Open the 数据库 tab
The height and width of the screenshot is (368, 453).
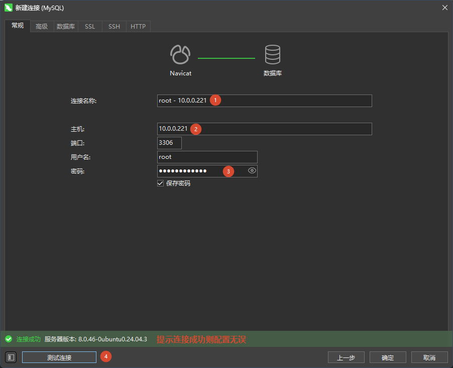[66, 26]
